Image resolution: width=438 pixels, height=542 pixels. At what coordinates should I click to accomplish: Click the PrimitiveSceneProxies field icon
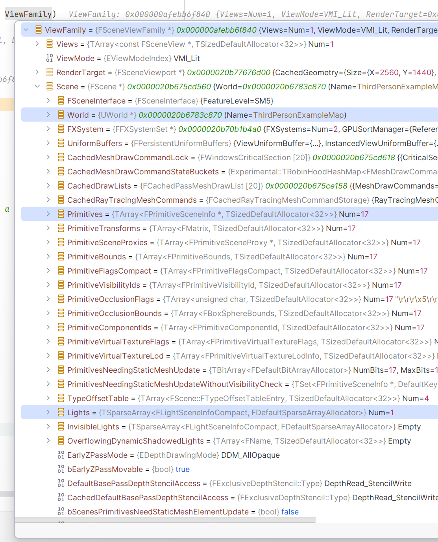(x=61, y=242)
